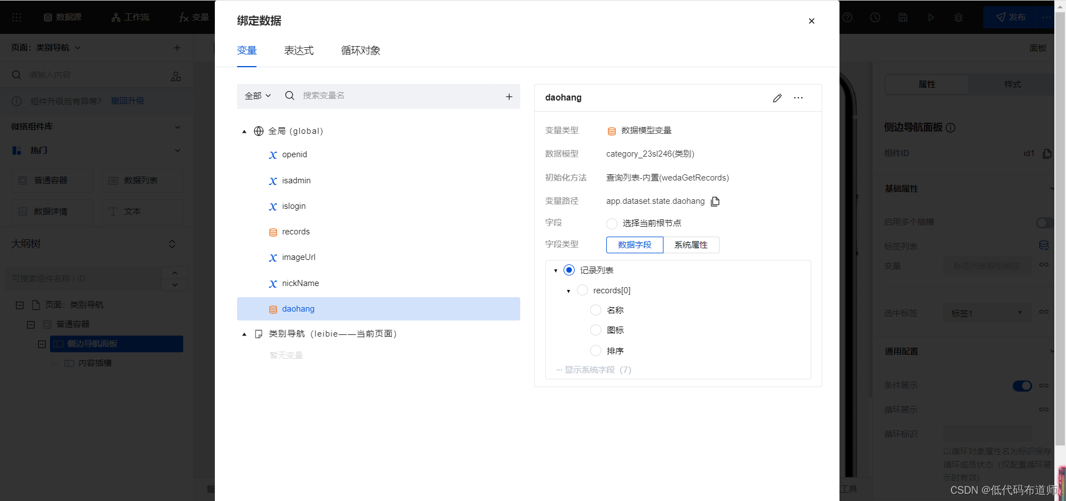The height and width of the screenshot is (501, 1066).
Task: Select 内容插槽 in outline tree
Action: click(94, 363)
